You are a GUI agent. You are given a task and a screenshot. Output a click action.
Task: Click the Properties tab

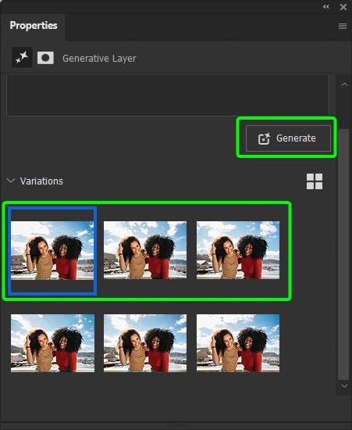click(34, 26)
